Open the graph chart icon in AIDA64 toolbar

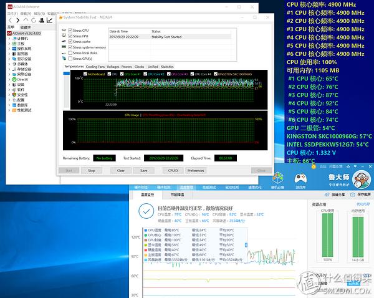50,21
